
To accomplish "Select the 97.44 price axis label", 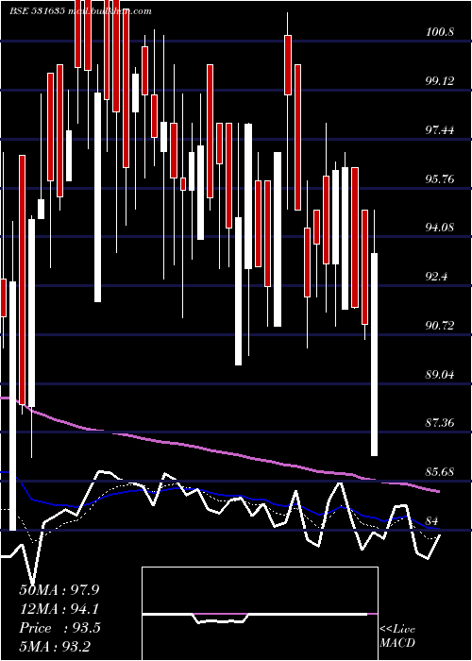I will pyautogui.click(x=440, y=130).
